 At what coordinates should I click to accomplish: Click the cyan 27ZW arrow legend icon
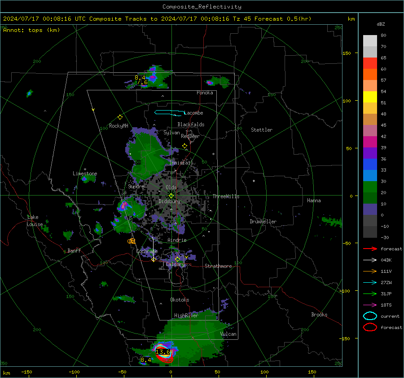[370, 283]
